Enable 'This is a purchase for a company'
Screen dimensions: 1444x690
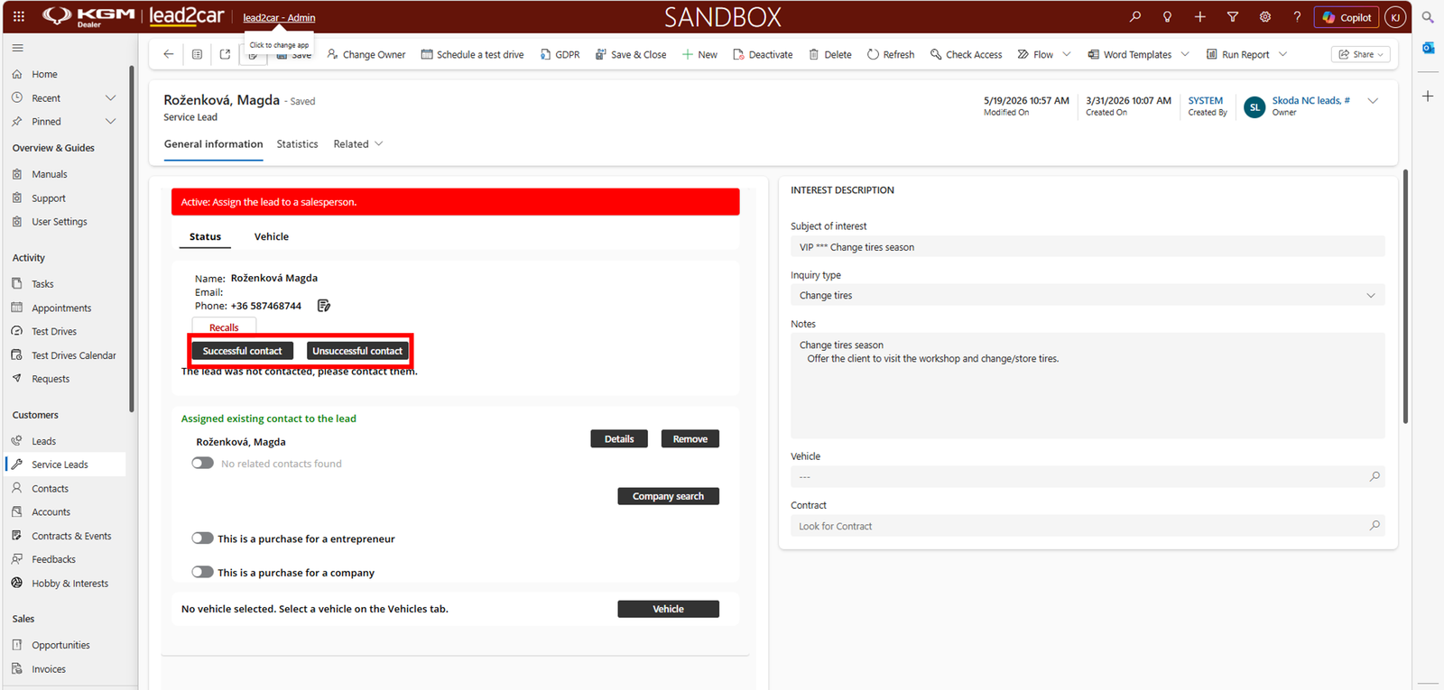[202, 572]
